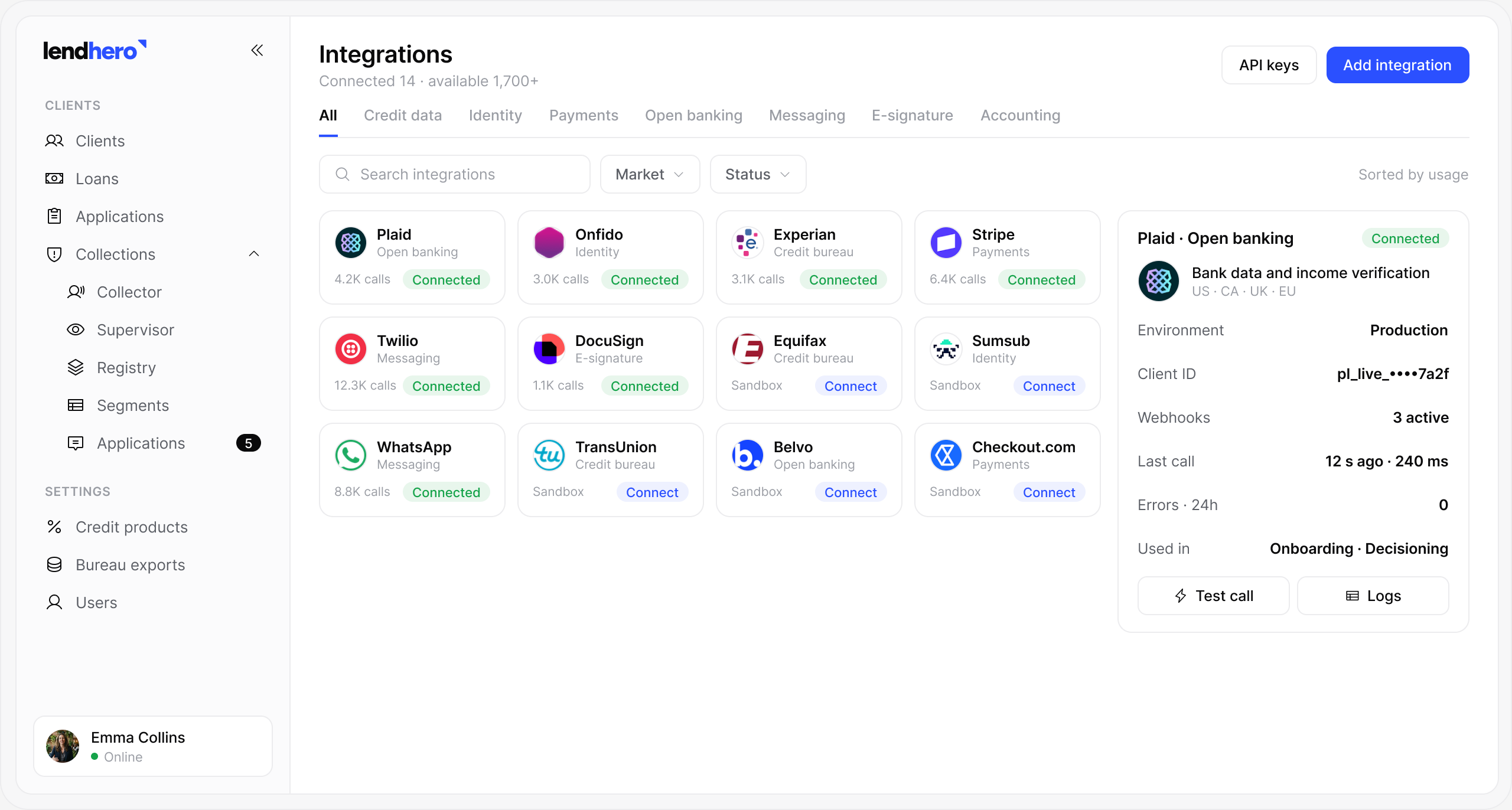The width and height of the screenshot is (1512, 810).
Task: Connect the Equifax integration
Action: point(850,386)
